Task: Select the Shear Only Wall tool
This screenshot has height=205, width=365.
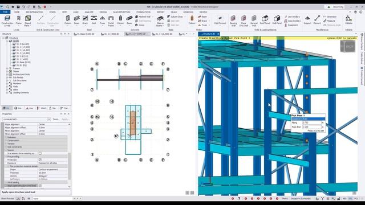Action: [244, 20]
